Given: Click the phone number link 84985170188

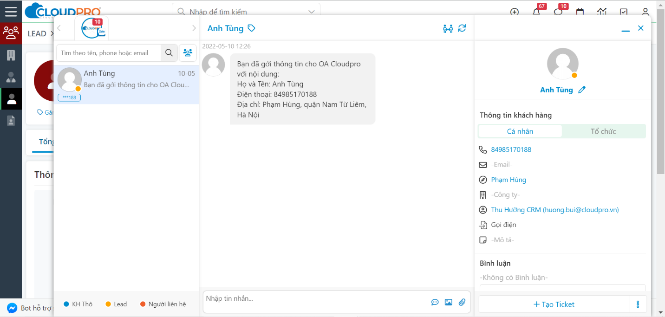Looking at the screenshot, I should click(511, 149).
